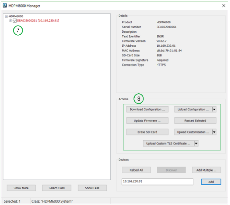Open Upload Customization dropdown arrow
Image resolution: width=230 pixels, height=205 pixels.
214,132
